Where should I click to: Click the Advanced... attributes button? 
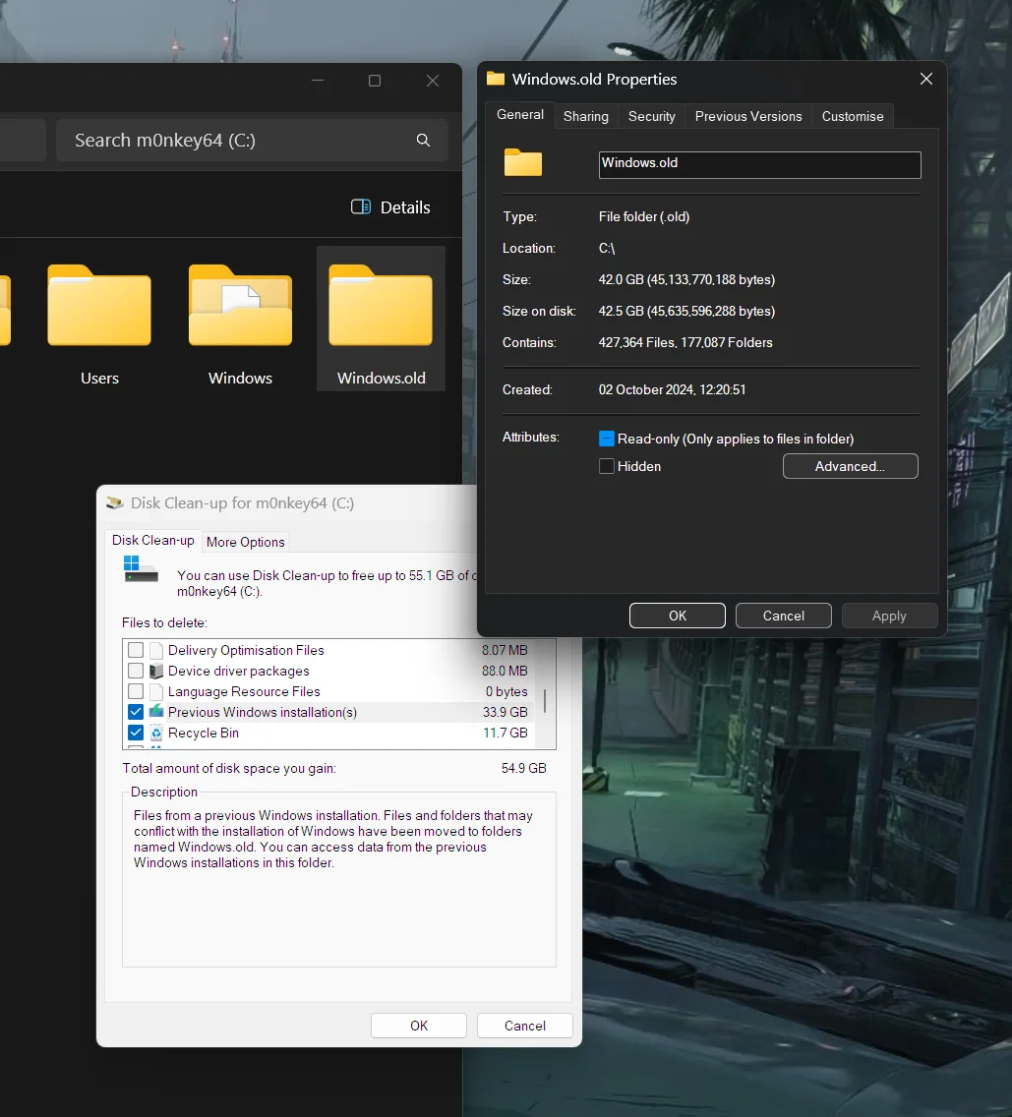850,466
